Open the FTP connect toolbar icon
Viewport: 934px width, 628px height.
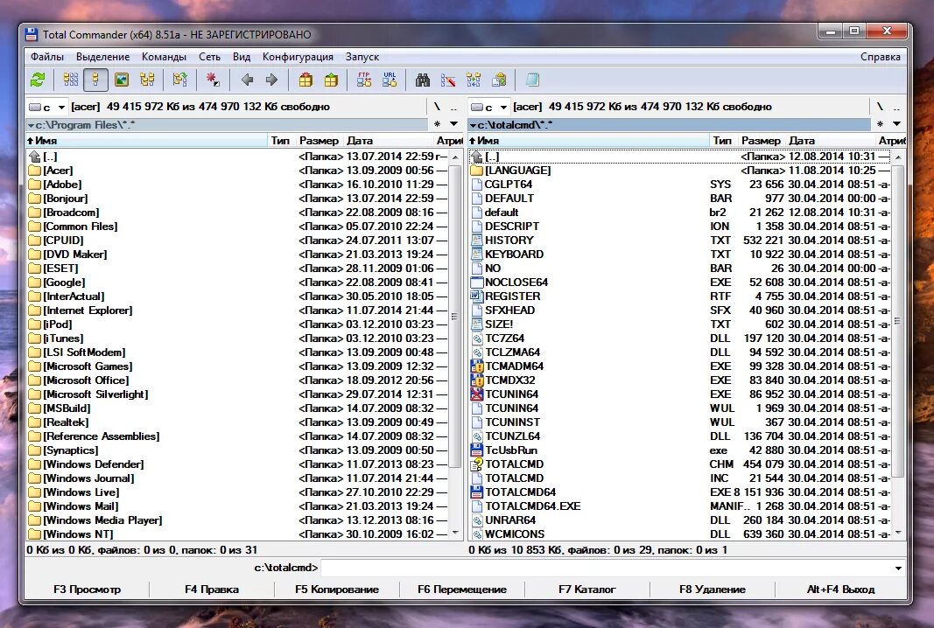coord(364,80)
